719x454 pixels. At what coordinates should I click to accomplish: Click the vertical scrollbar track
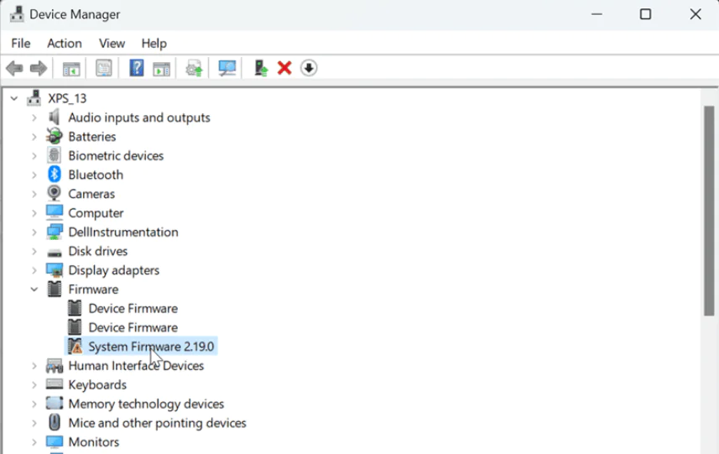(709, 378)
